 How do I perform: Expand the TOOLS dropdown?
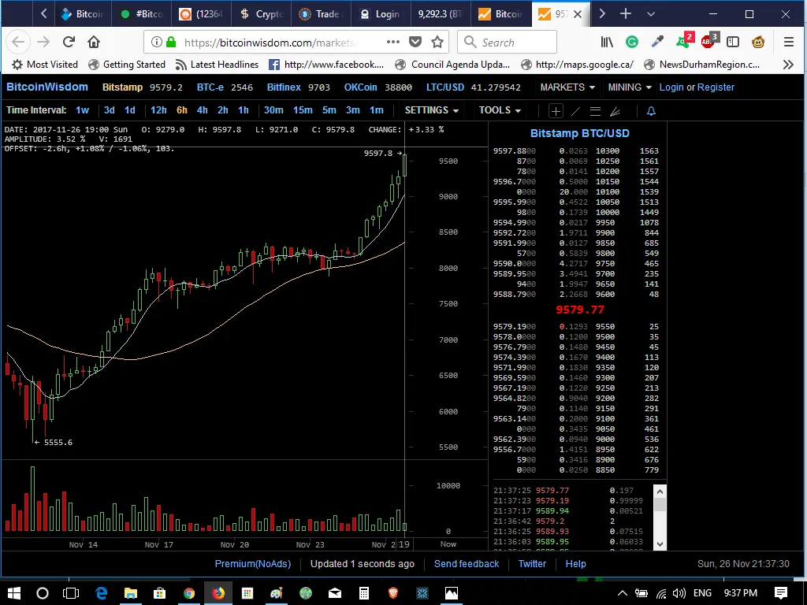(x=499, y=110)
